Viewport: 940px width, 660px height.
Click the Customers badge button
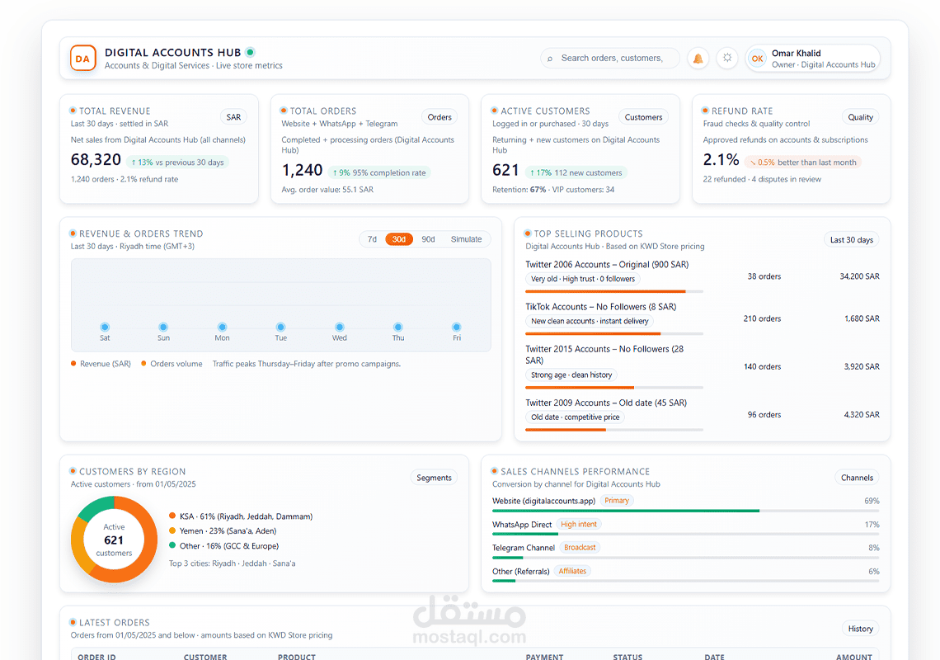click(x=643, y=117)
